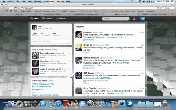View photo in Bonnie Bernstein's tweet
176x110 pixels.
tap(89, 68)
